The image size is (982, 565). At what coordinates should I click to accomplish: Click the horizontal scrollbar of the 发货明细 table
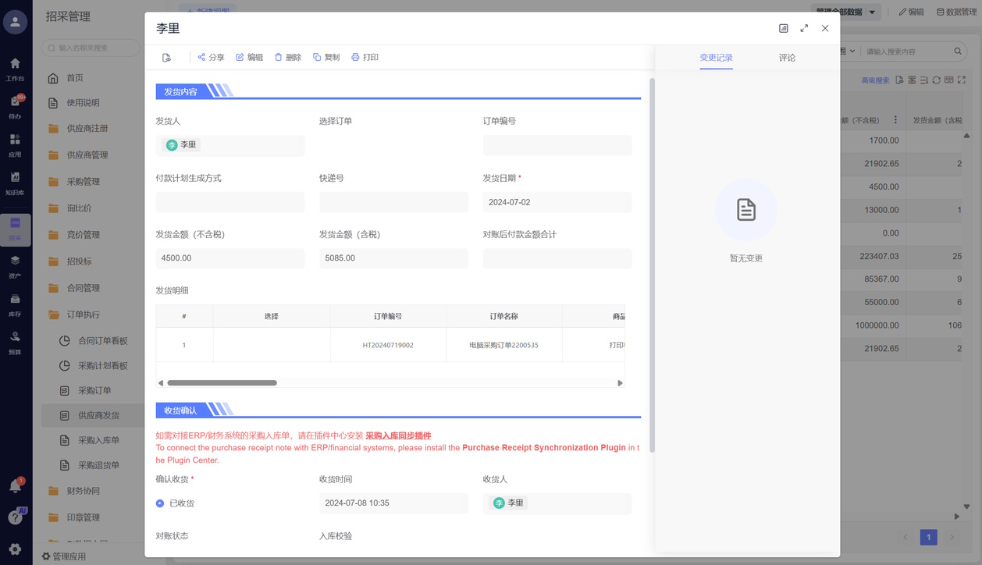coord(222,383)
